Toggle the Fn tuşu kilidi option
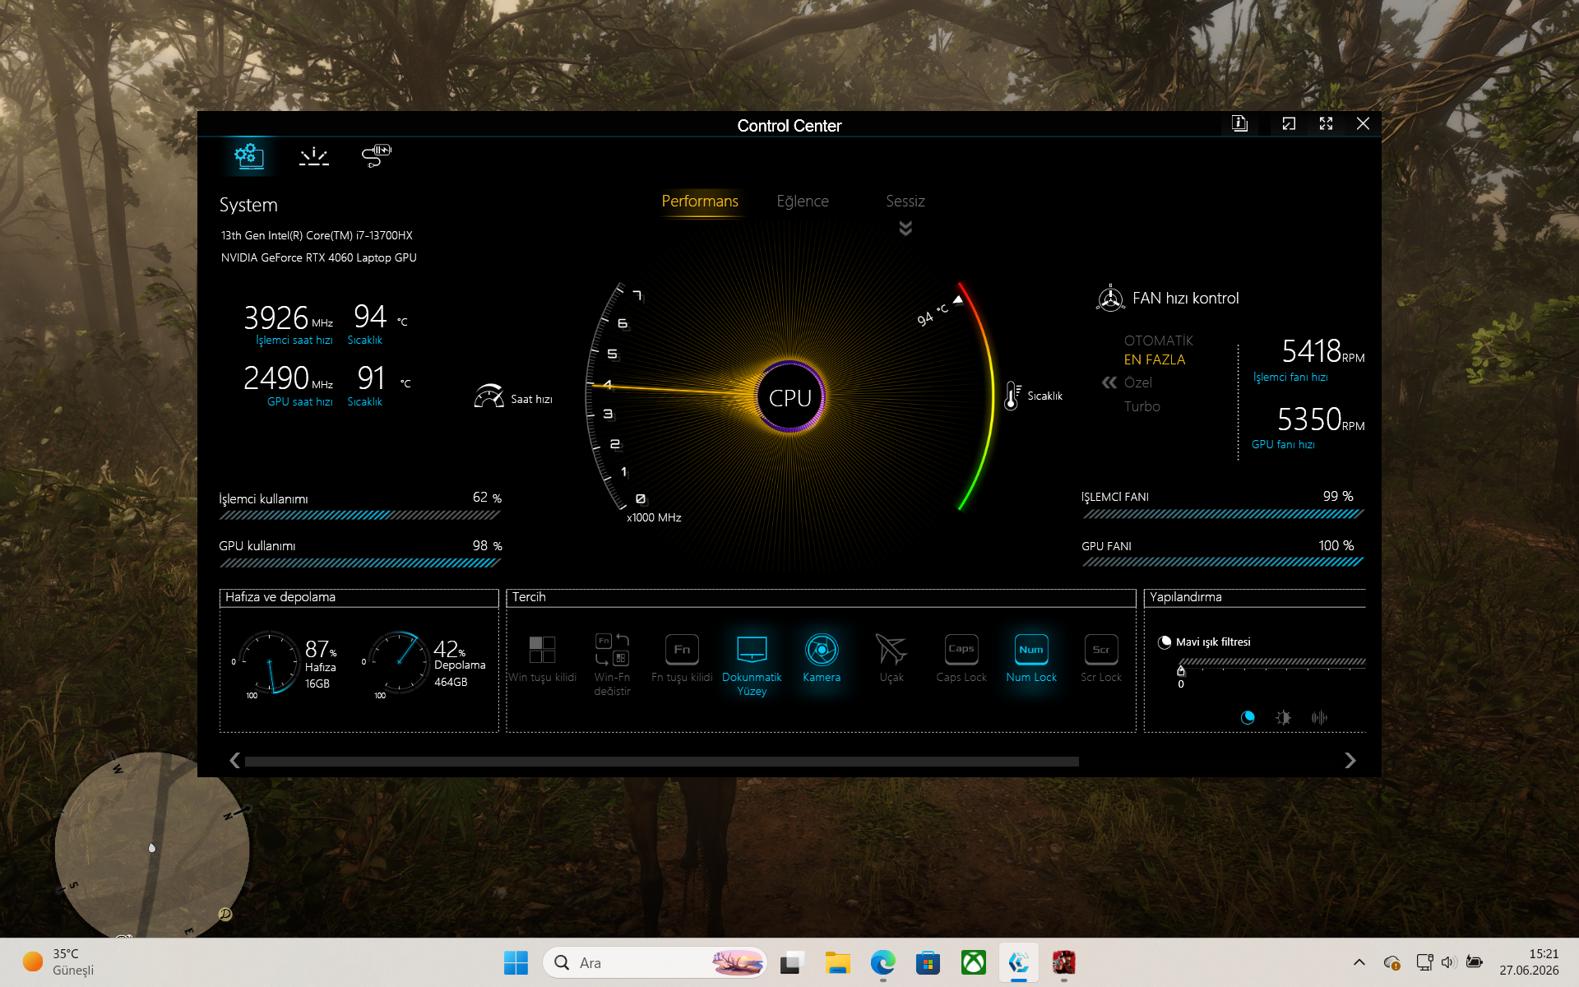Image resolution: width=1579 pixels, height=987 pixels. [x=682, y=659]
